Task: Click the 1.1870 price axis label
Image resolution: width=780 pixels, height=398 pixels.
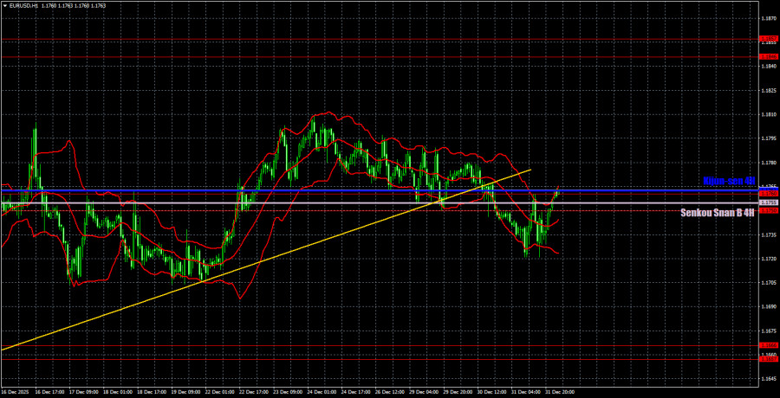Action: pos(768,17)
